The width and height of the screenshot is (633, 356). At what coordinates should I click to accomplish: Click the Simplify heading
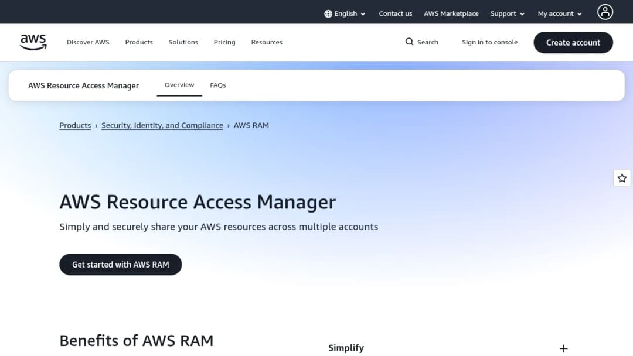tap(346, 348)
